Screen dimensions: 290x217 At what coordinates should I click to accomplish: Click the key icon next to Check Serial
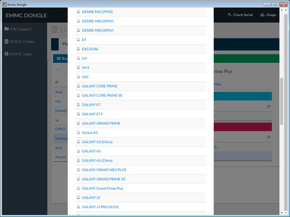(230, 15)
